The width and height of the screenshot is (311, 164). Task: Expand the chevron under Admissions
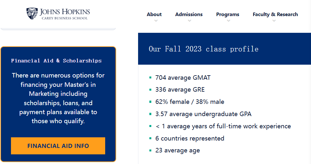(189, 21)
